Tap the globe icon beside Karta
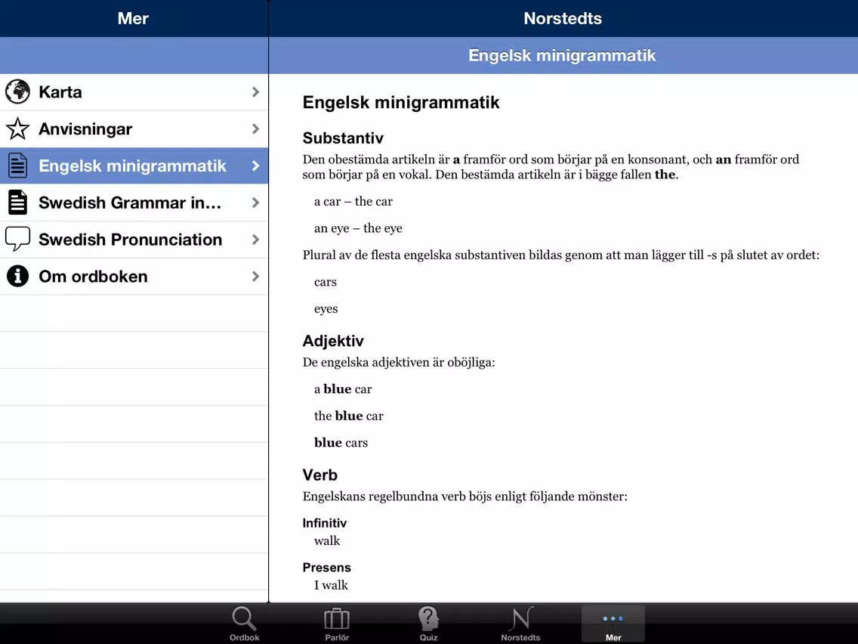The image size is (858, 644). click(x=17, y=91)
